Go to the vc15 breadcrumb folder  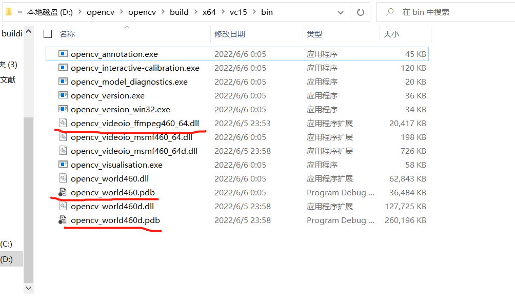(x=238, y=12)
